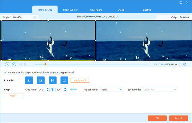Toggle original preview eye icon
The image size is (192, 123).
[x=35, y=17]
